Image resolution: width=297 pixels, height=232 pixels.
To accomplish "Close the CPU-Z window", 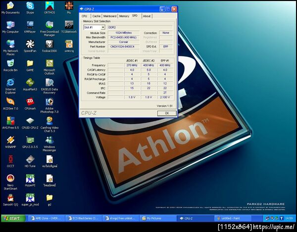I will click(174, 9).
